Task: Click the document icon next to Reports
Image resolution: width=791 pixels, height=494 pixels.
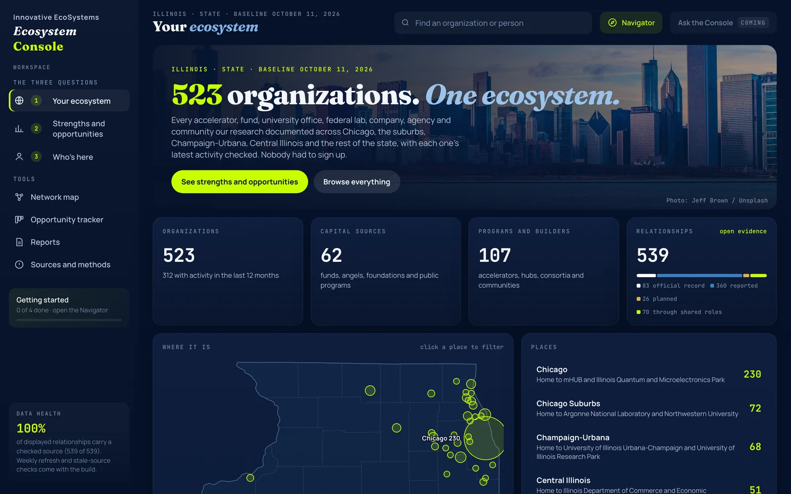Action: click(x=19, y=242)
